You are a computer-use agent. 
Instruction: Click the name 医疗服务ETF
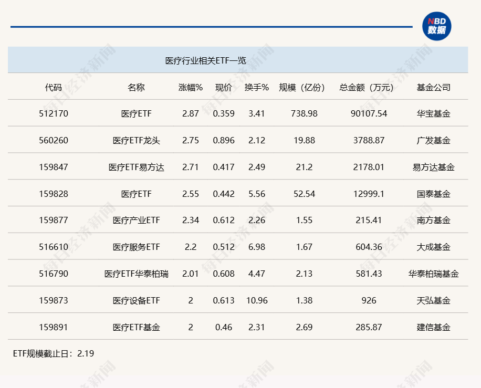point(136,247)
